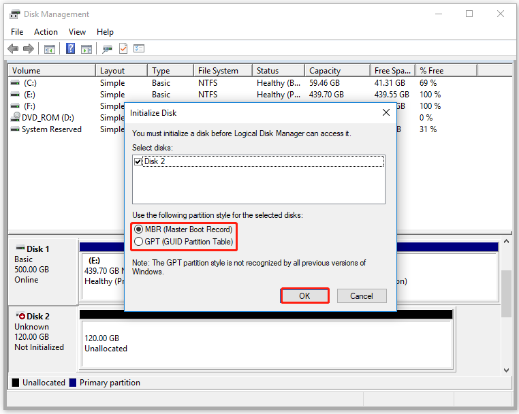Click the 31 % free cell
The width and height of the screenshot is (519, 414).
(x=428, y=129)
